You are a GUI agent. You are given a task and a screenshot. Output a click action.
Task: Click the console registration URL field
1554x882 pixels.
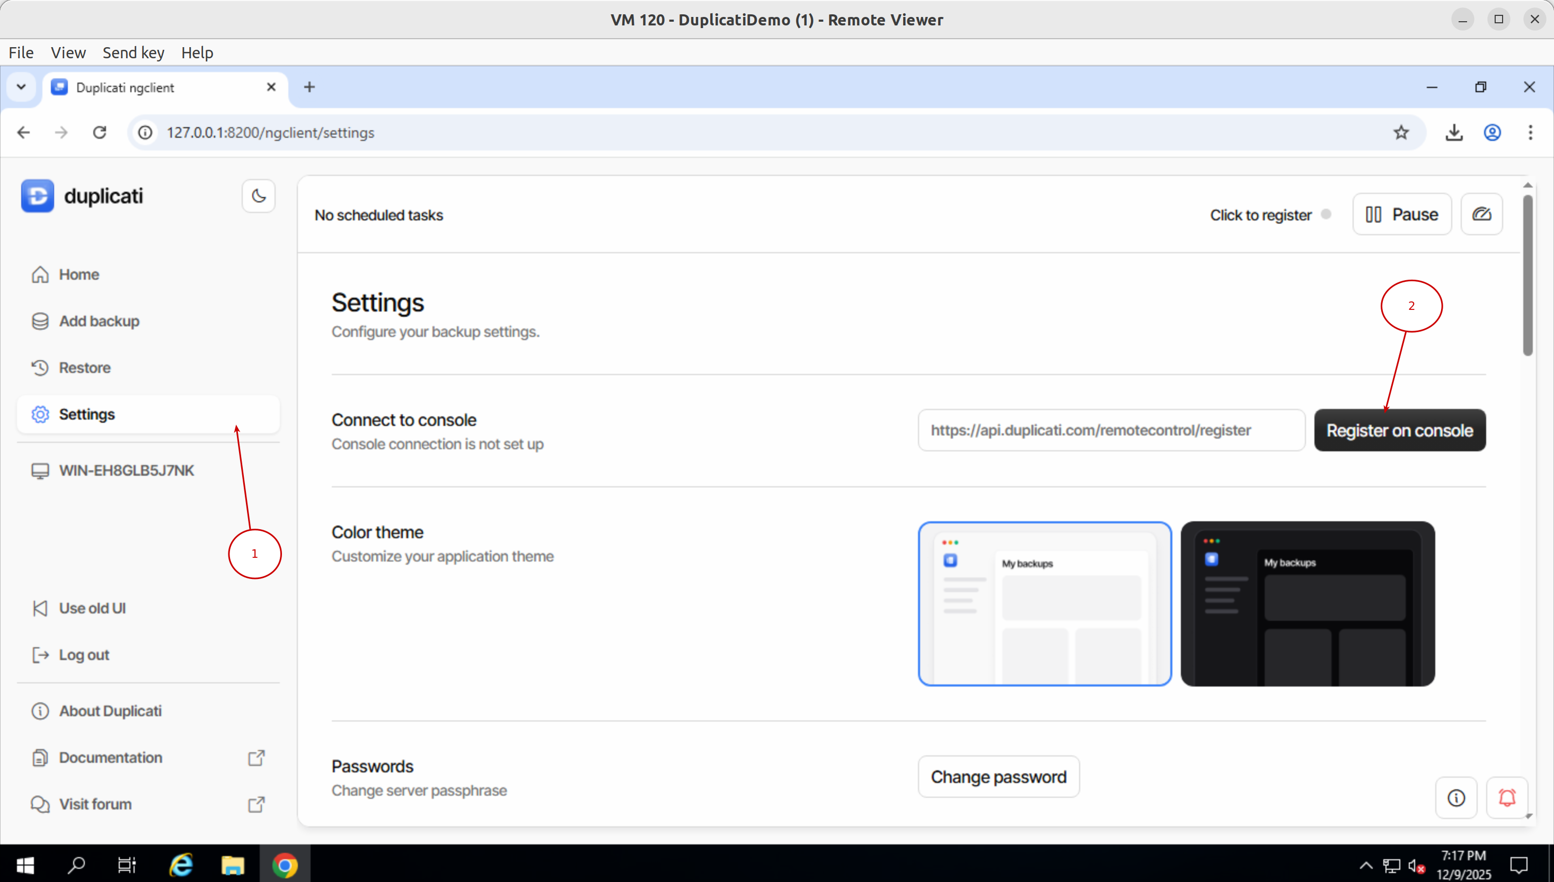[1111, 430]
